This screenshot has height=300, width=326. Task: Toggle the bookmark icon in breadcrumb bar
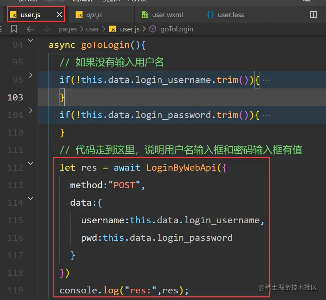14,29
